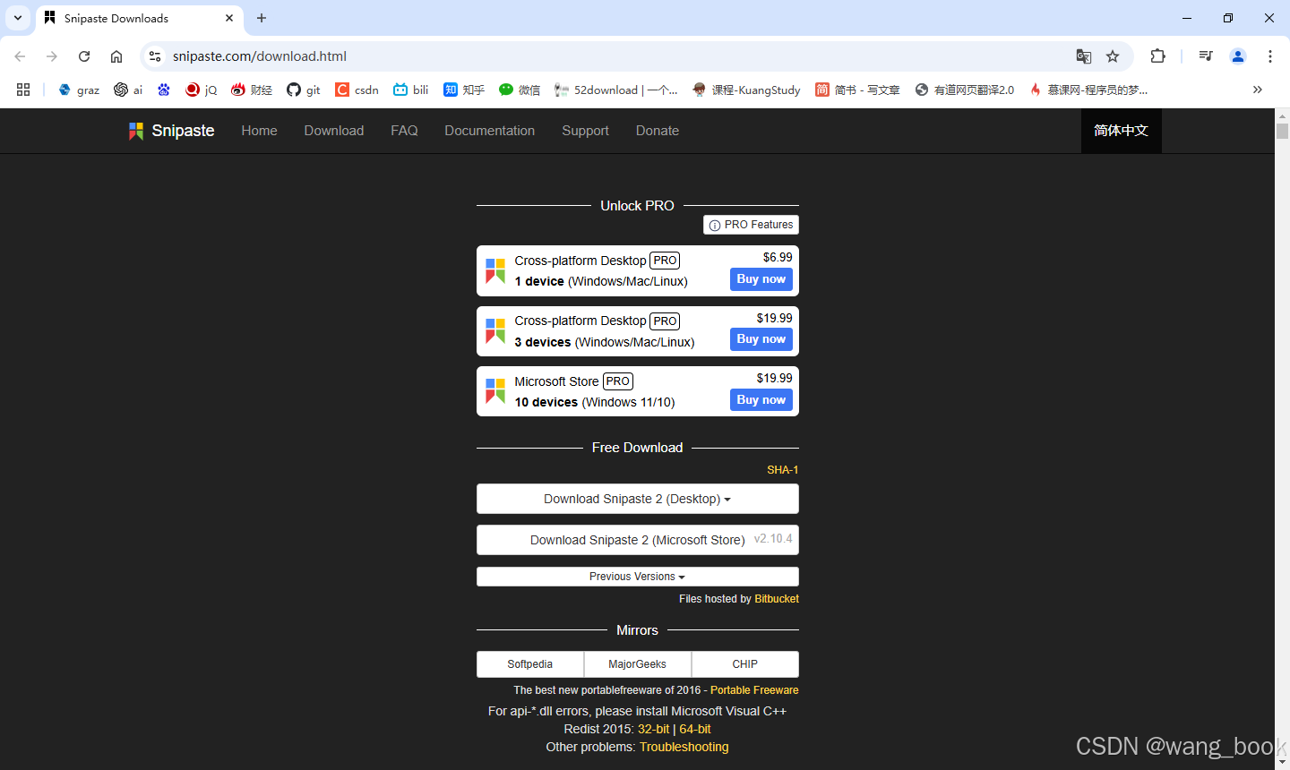
Task: Open the Support nav item
Action: (586, 131)
